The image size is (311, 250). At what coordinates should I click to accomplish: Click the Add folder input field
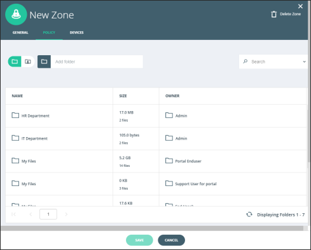pos(97,62)
